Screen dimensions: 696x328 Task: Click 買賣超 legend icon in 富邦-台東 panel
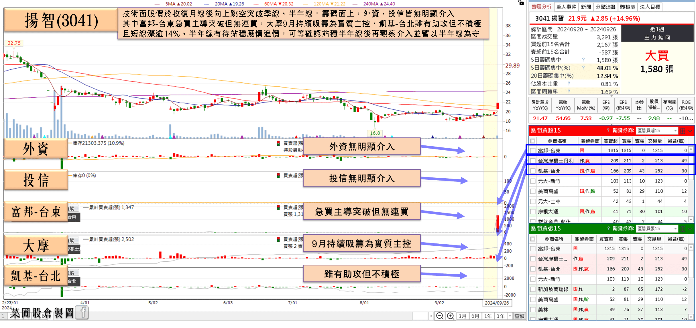tap(278, 207)
